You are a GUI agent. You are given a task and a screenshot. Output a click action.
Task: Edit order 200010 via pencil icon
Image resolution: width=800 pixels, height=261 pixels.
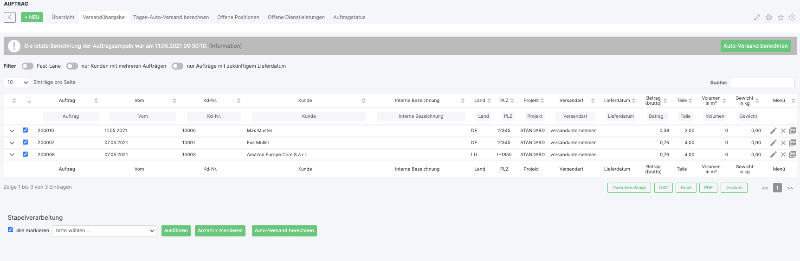point(773,131)
